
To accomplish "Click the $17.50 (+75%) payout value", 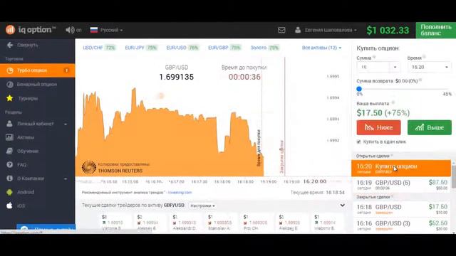I will coord(383,113).
